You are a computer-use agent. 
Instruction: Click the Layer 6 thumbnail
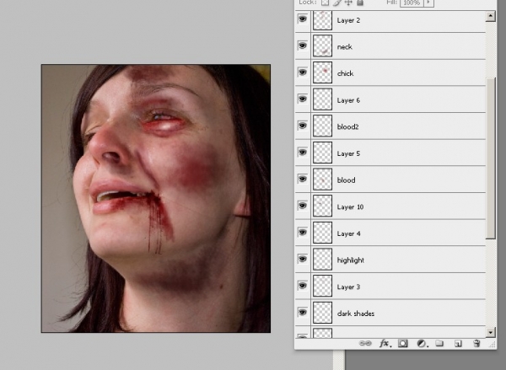[x=322, y=99]
